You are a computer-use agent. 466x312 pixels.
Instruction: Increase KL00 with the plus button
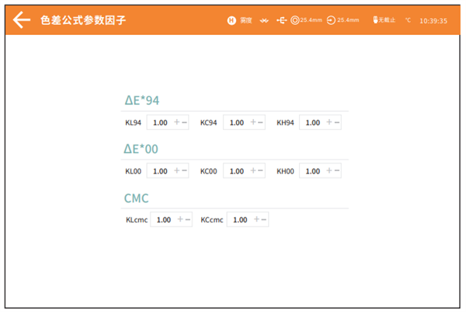tap(177, 171)
